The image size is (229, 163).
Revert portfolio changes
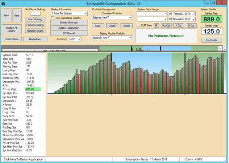[x=126, y=26]
